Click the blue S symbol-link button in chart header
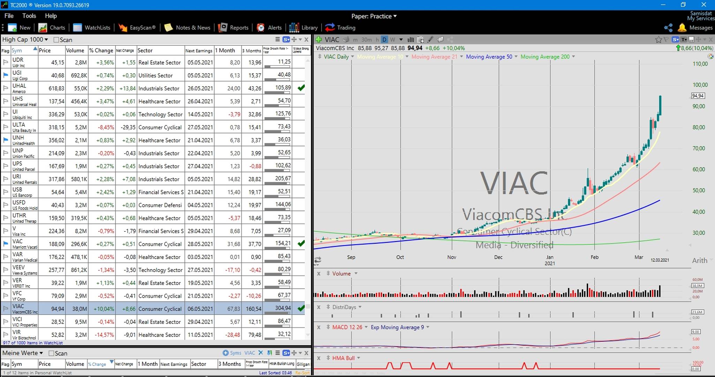The height and width of the screenshot is (377, 715). [x=675, y=39]
